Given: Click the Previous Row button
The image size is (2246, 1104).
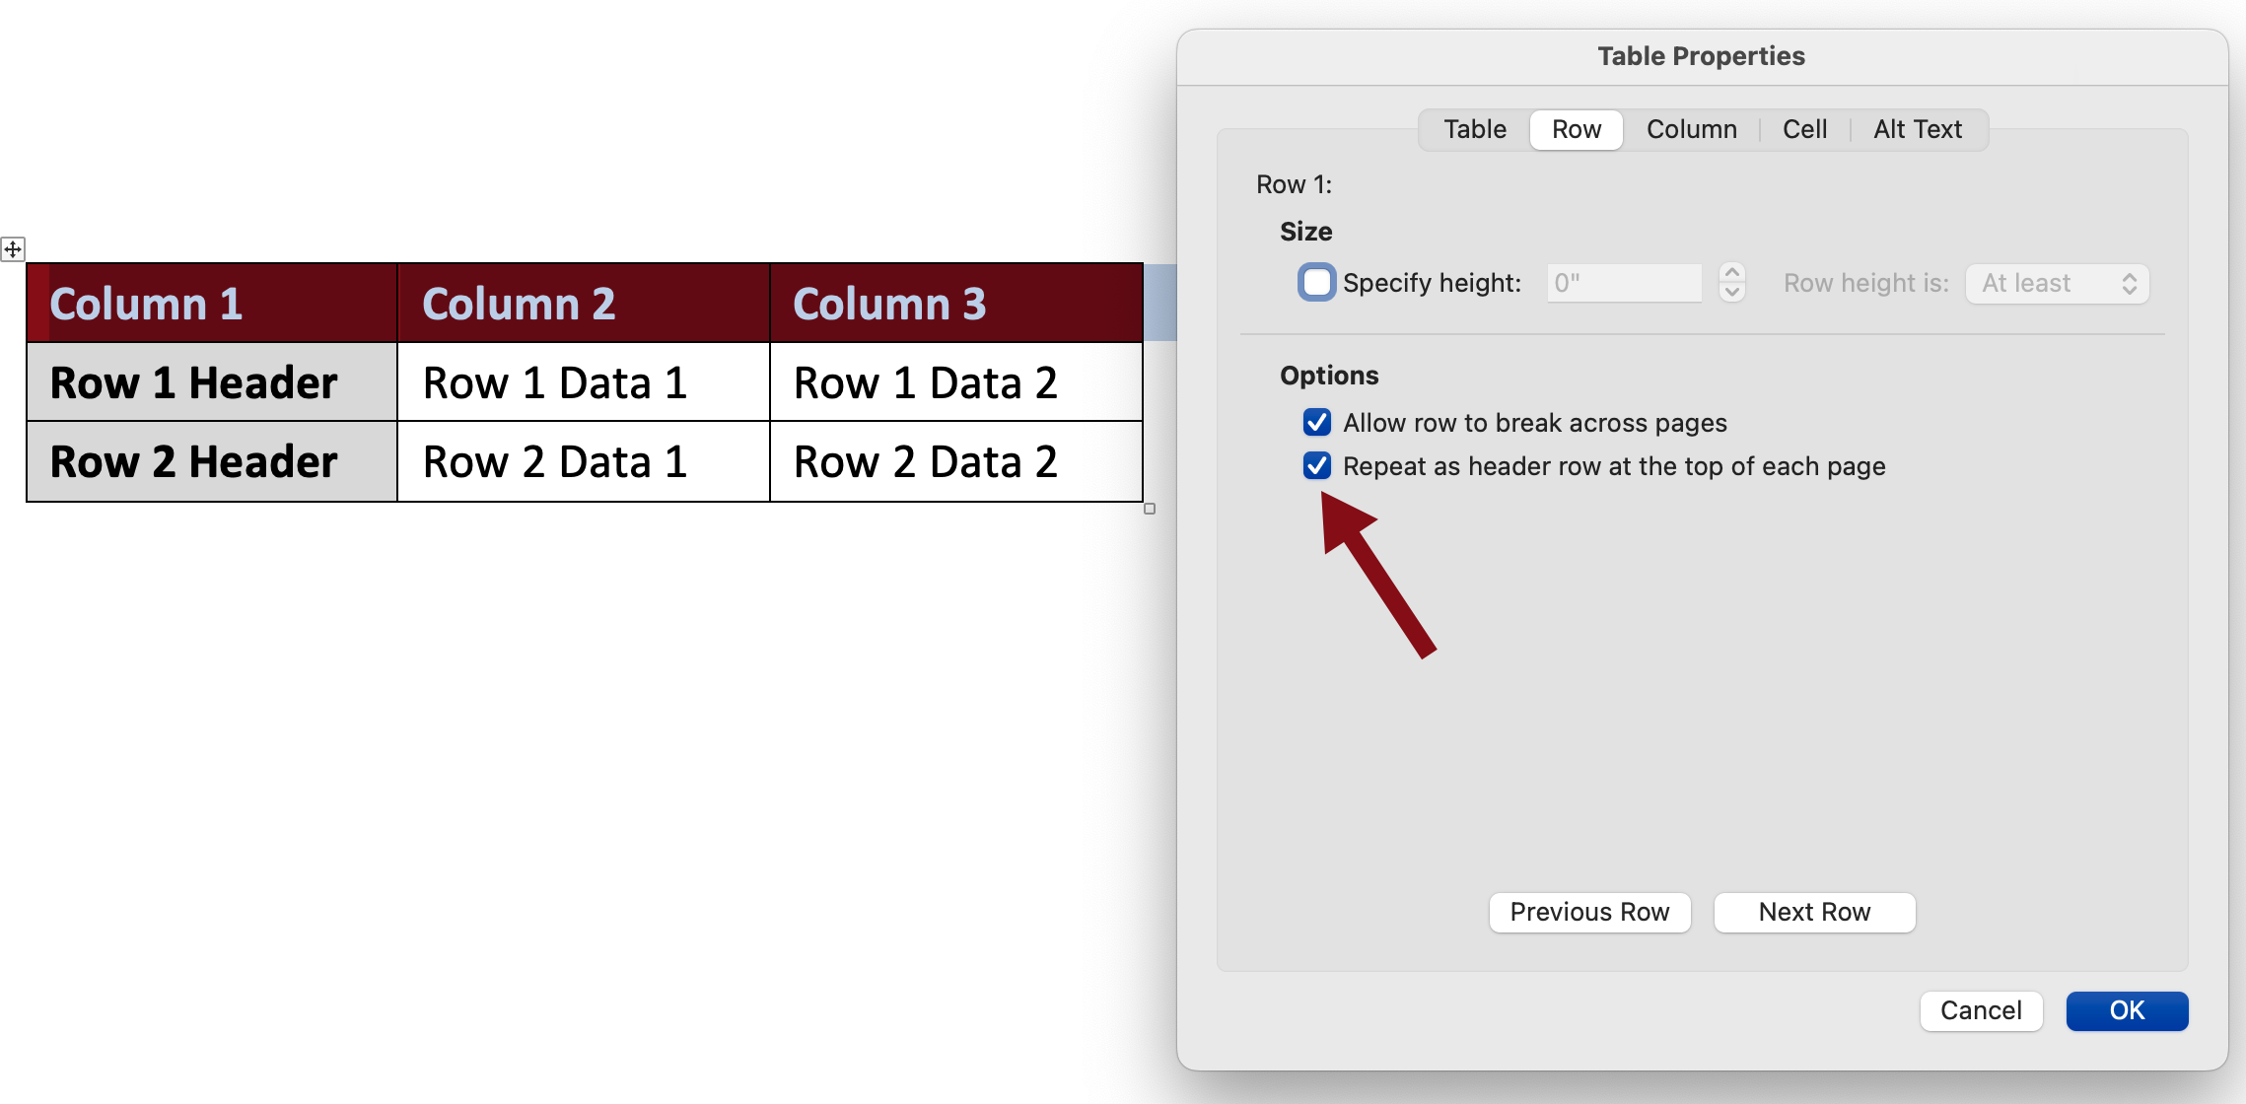Looking at the screenshot, I should [x=1590, y=911].
